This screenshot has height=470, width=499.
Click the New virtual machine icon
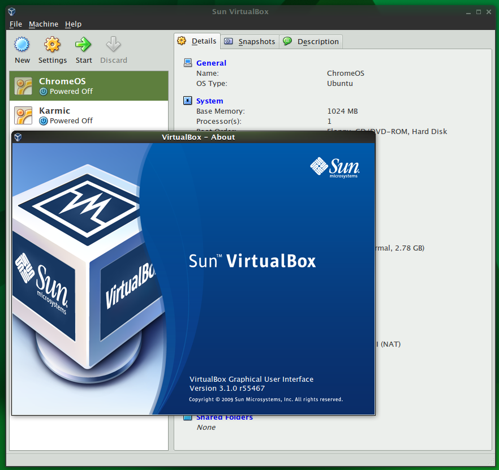(x=21, y=44)
